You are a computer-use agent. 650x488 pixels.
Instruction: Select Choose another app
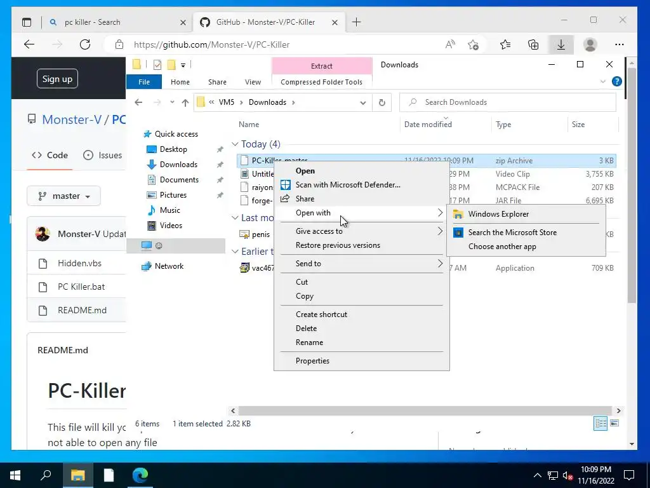coord(526,247)
